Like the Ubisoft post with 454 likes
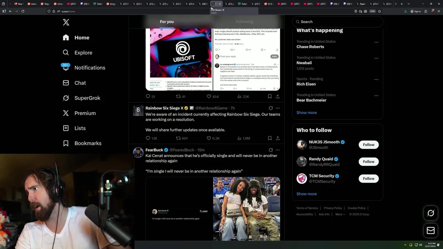This screenshot has height=249, width=443. [x=213, y=96]
